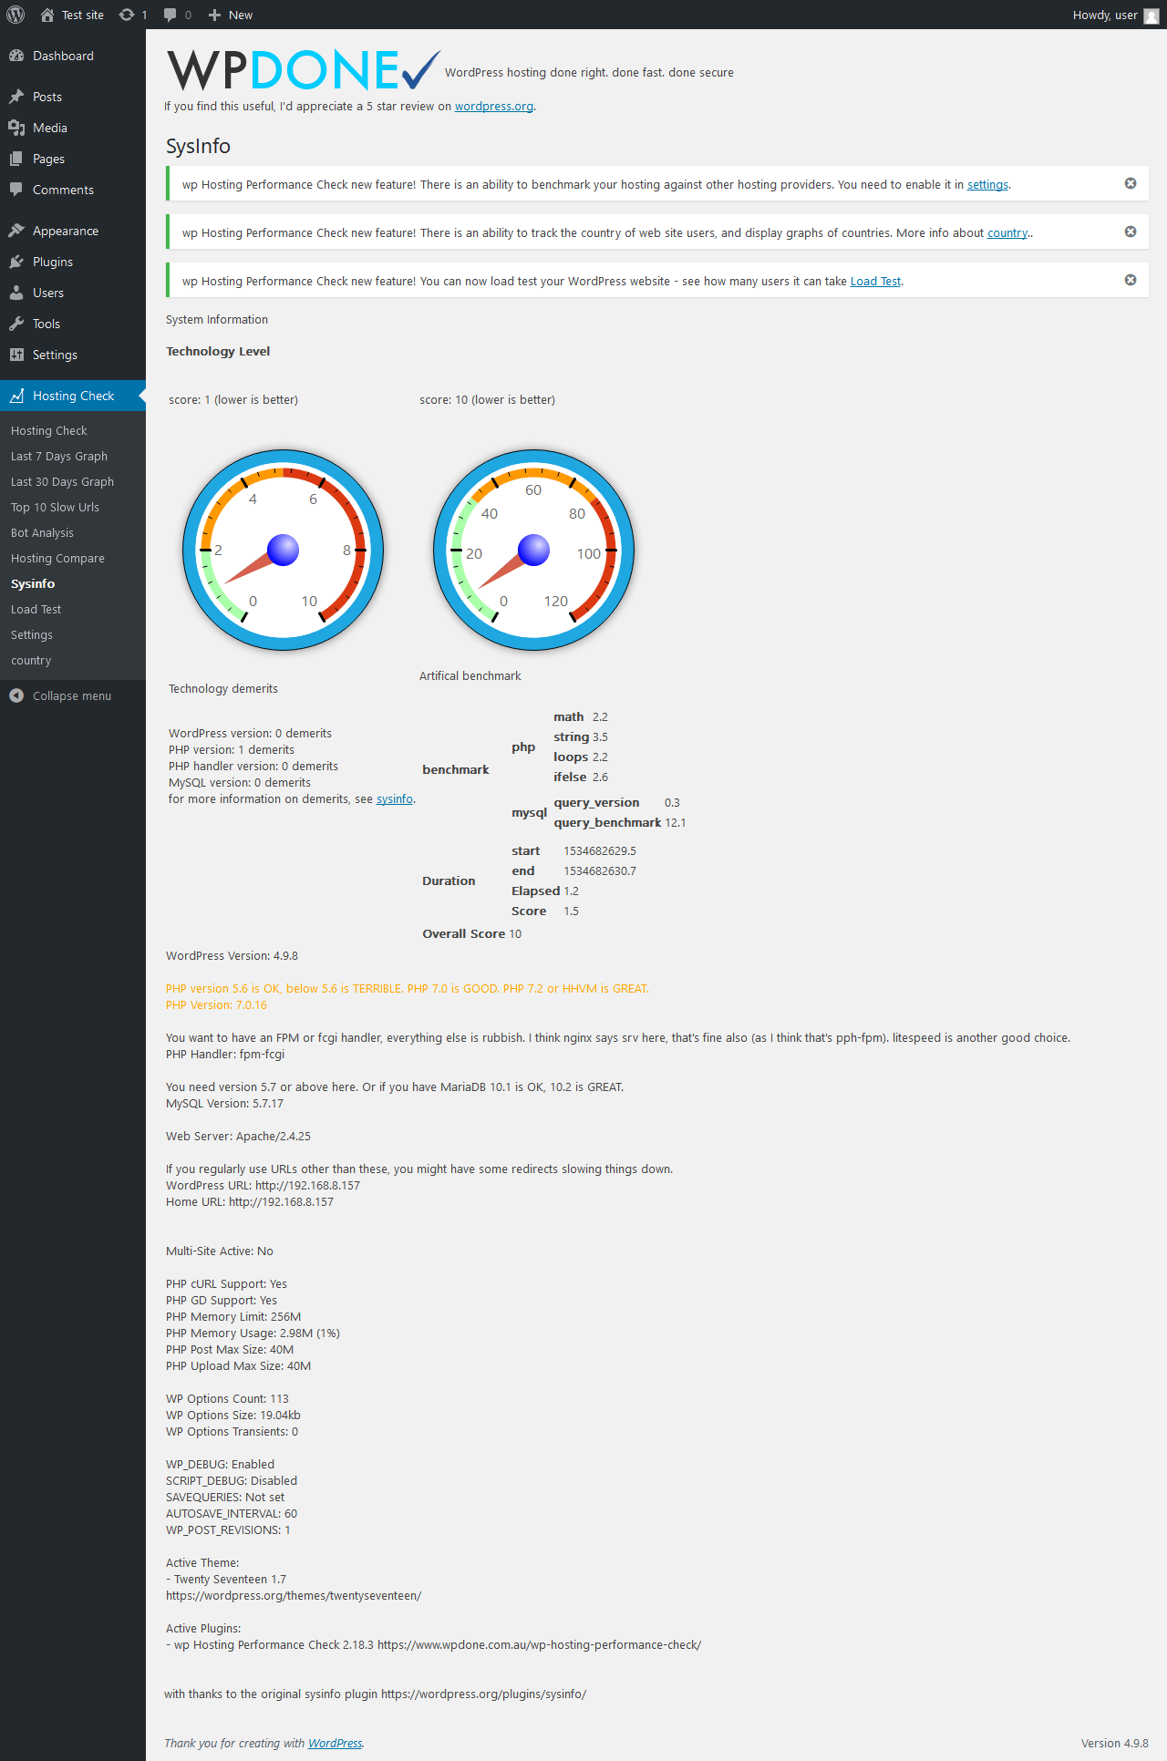Click the Tools wrench icon
1167x1761 pixels.
point(16,324)
